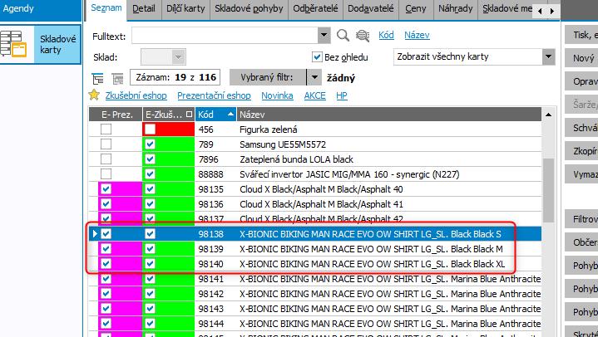Switch to Detail tab

click(144, 9)
